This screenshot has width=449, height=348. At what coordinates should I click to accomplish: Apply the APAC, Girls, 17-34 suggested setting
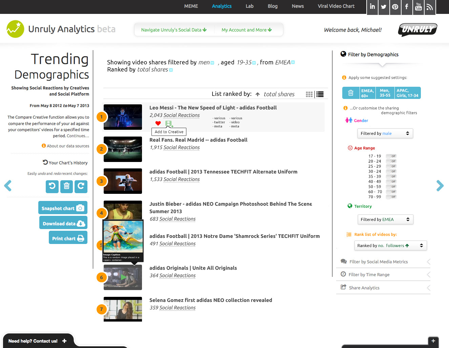[408, 93]
